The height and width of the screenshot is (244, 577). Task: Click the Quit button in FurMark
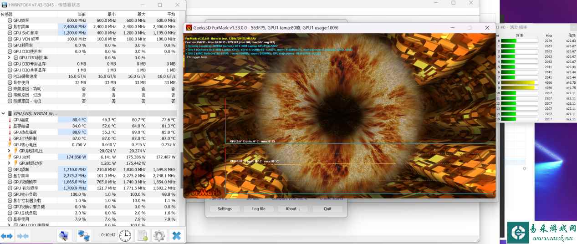coord(327,208)
